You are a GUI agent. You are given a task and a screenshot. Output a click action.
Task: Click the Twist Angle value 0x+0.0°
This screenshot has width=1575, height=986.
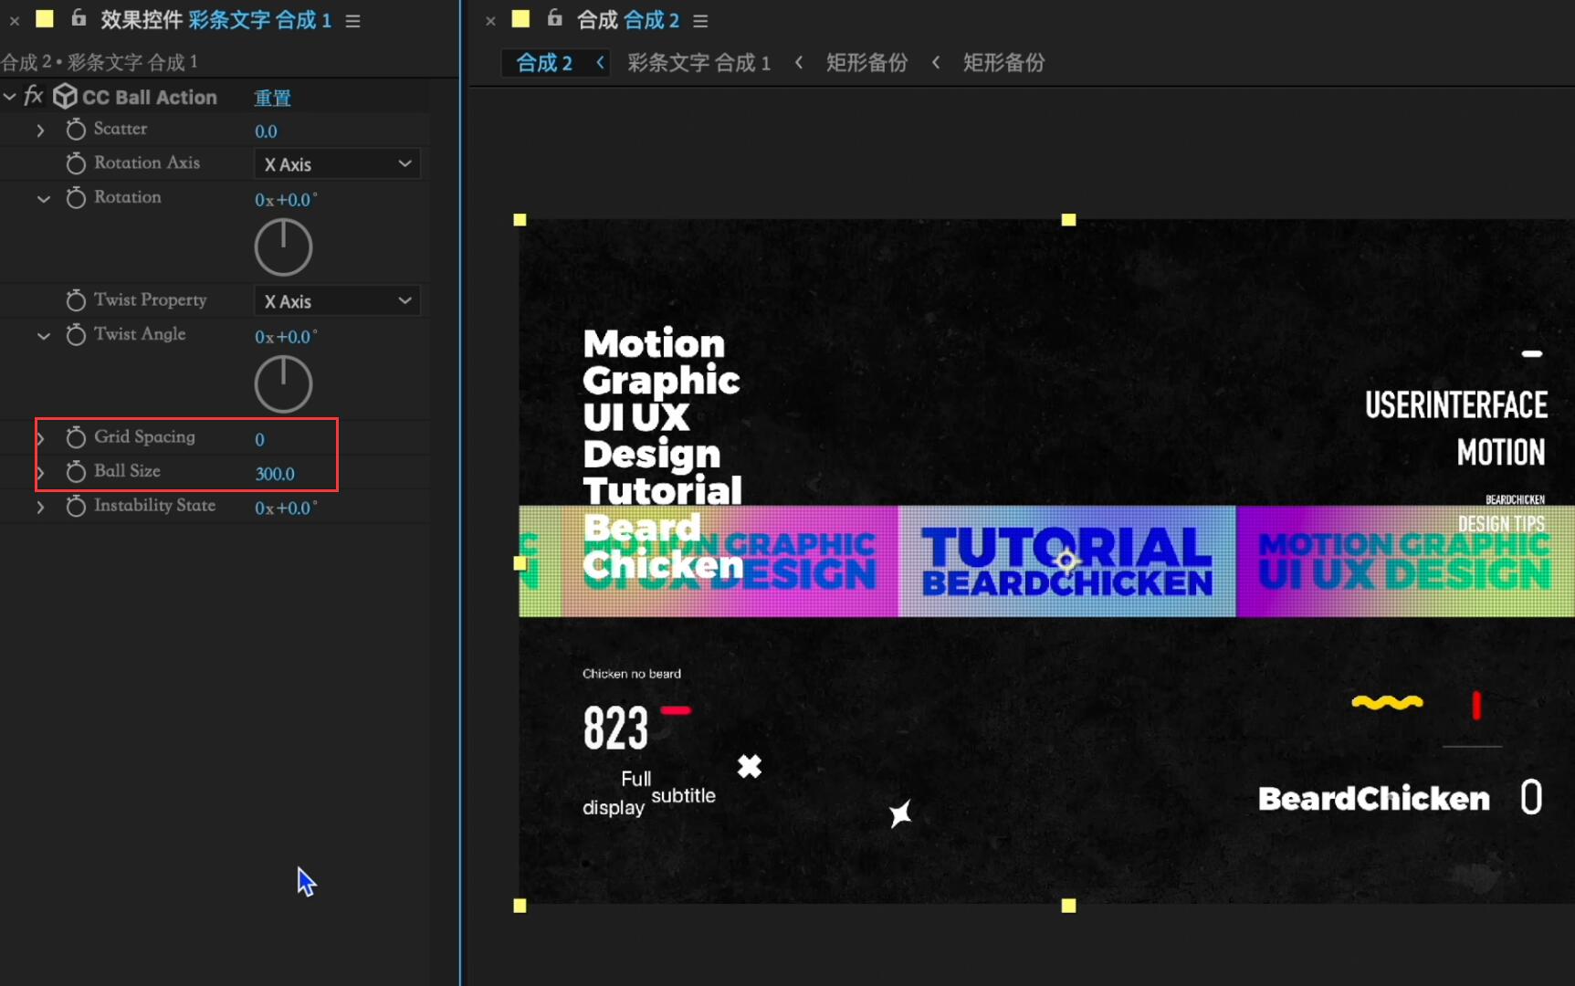(286, 336)
